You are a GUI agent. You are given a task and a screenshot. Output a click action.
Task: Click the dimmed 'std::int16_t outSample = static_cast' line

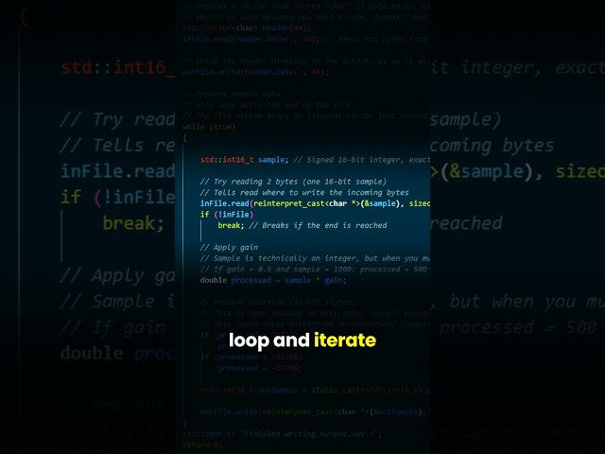pos(315,390)
